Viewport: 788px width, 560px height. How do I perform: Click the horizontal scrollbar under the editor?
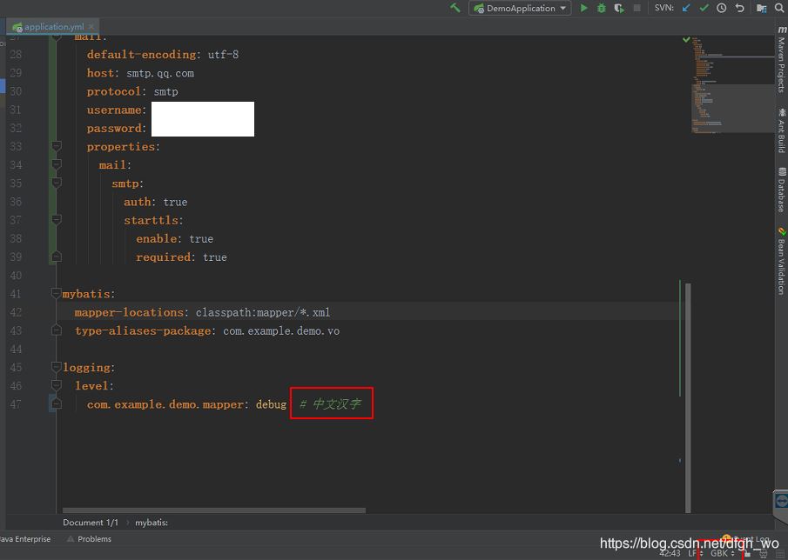[x=214, y=510]
